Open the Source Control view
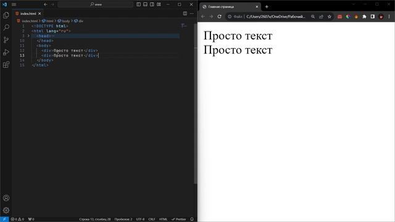The image size is (395, 222). point(6,39)
